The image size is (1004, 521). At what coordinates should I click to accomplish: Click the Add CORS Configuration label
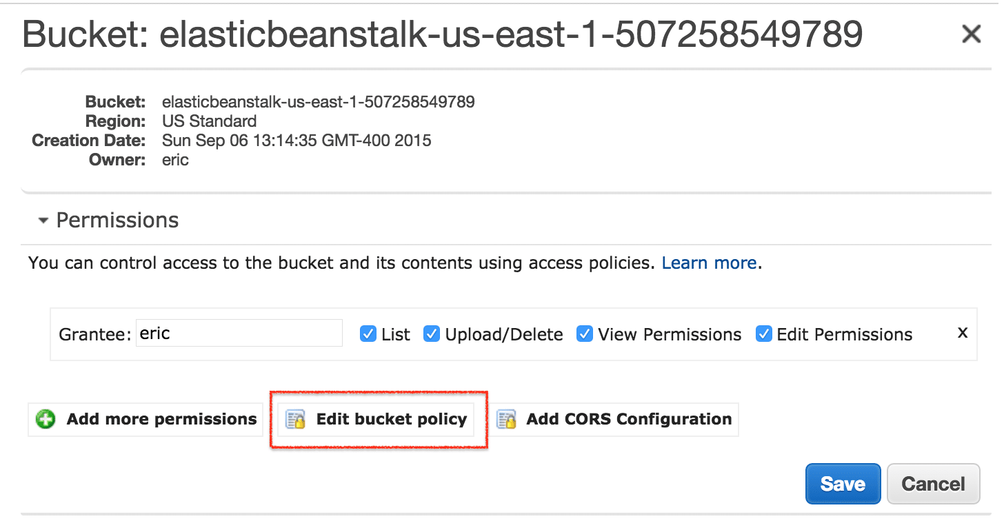pos(629,419)
